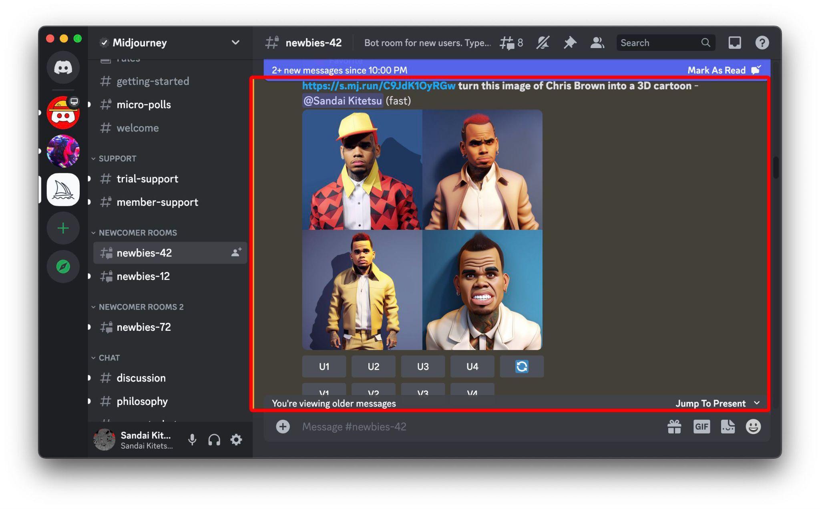Click Mark As Read
The height and width of the screenshot is (509, 820).
click(724, 70)
